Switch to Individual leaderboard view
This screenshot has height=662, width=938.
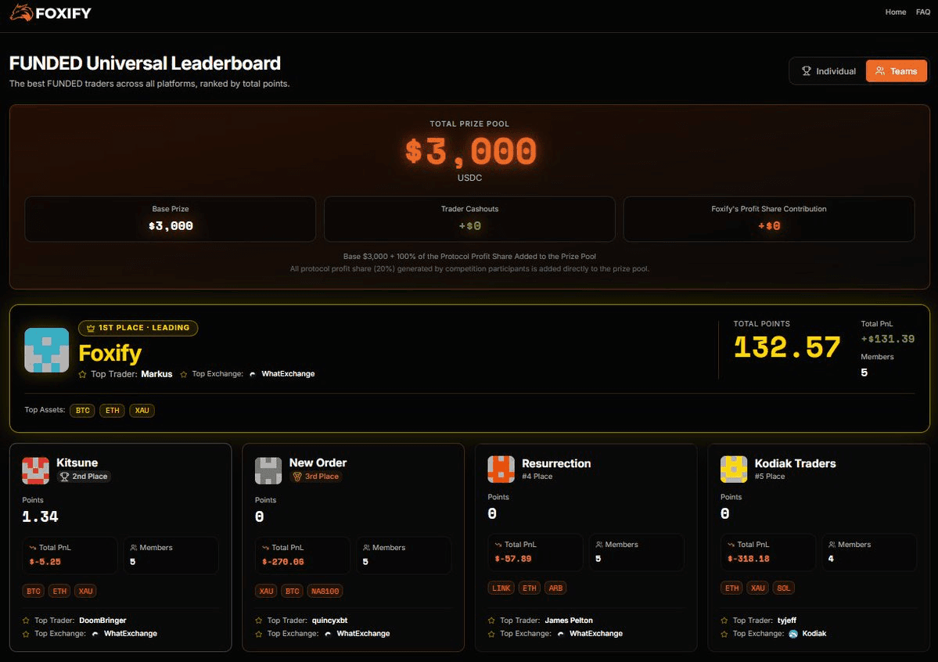click(x=828, y=71)
